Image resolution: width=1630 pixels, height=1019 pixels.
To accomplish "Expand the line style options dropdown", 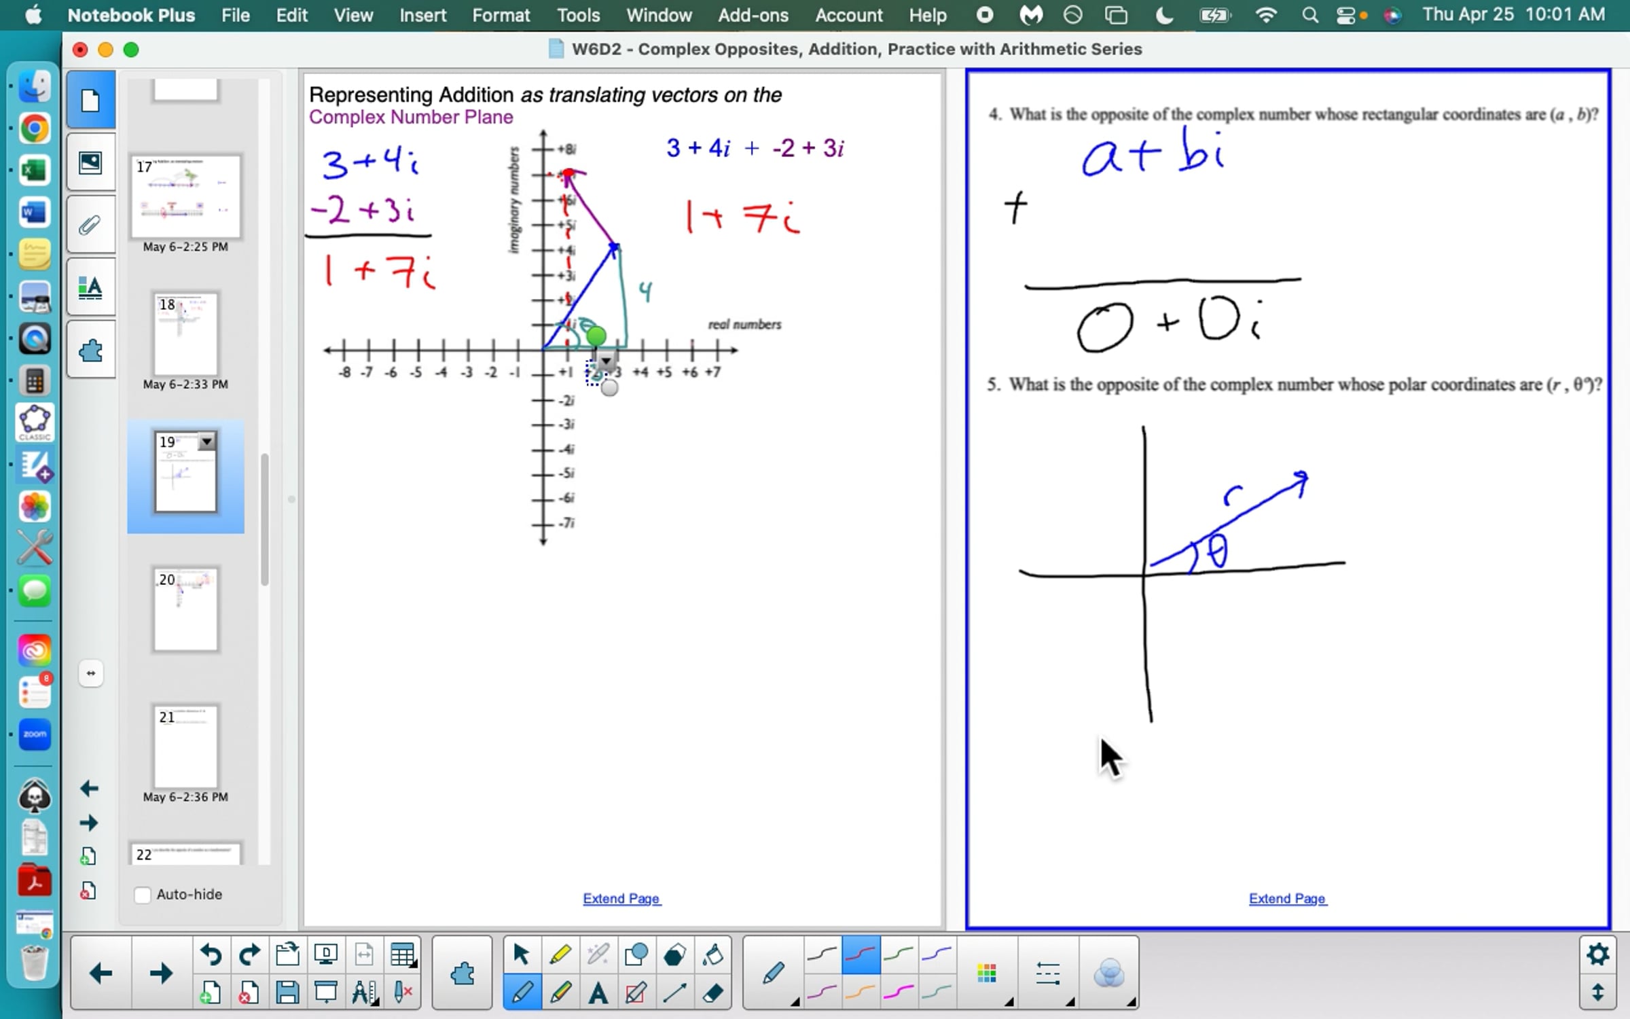I will pos(1049,974).
